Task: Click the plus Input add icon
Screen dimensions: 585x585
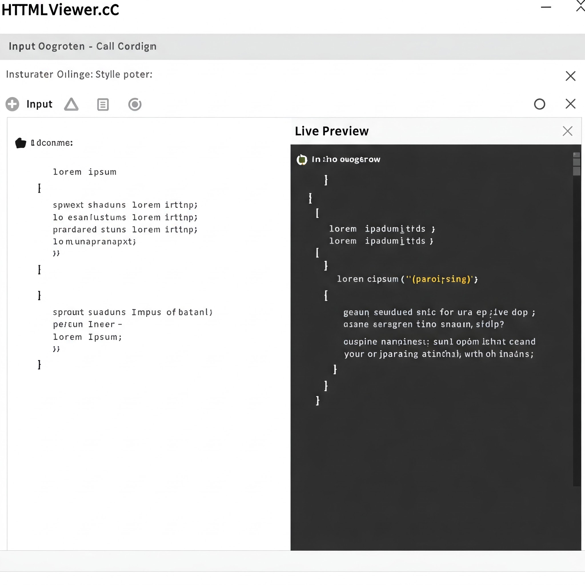Action: [12, 104]
